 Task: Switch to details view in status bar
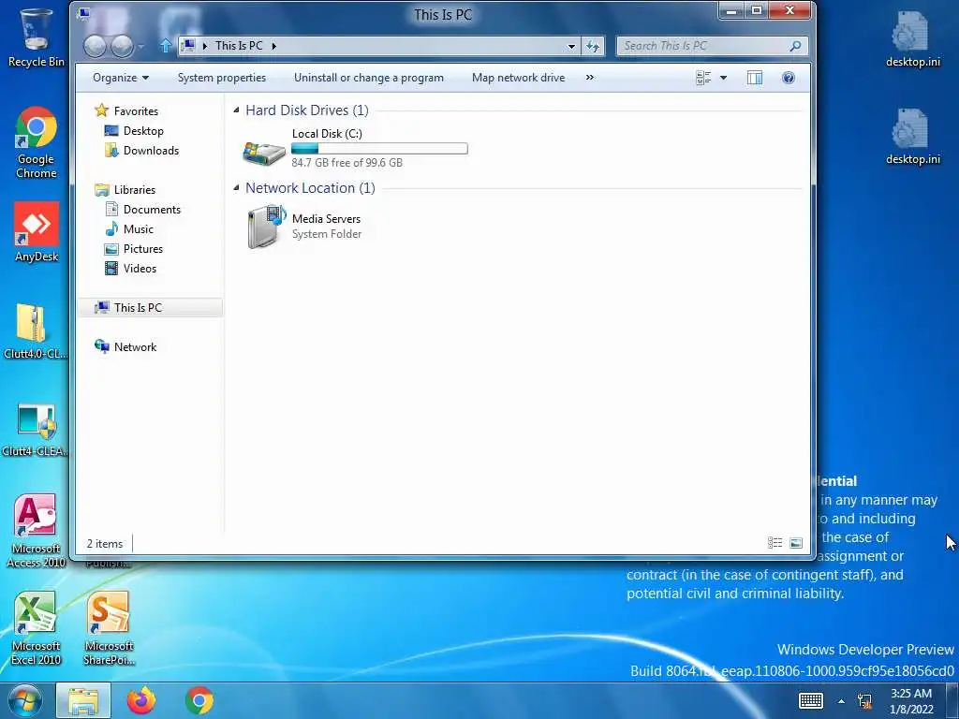tap(775, 542)
